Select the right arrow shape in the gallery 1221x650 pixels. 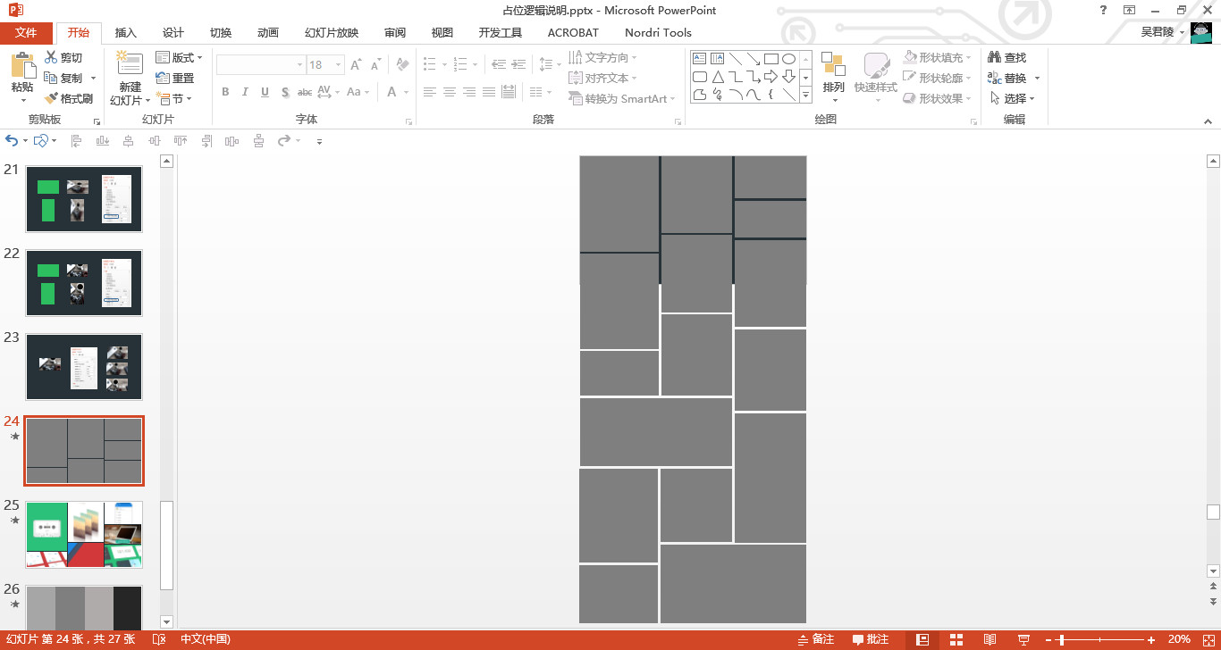(x=770, y=77)
